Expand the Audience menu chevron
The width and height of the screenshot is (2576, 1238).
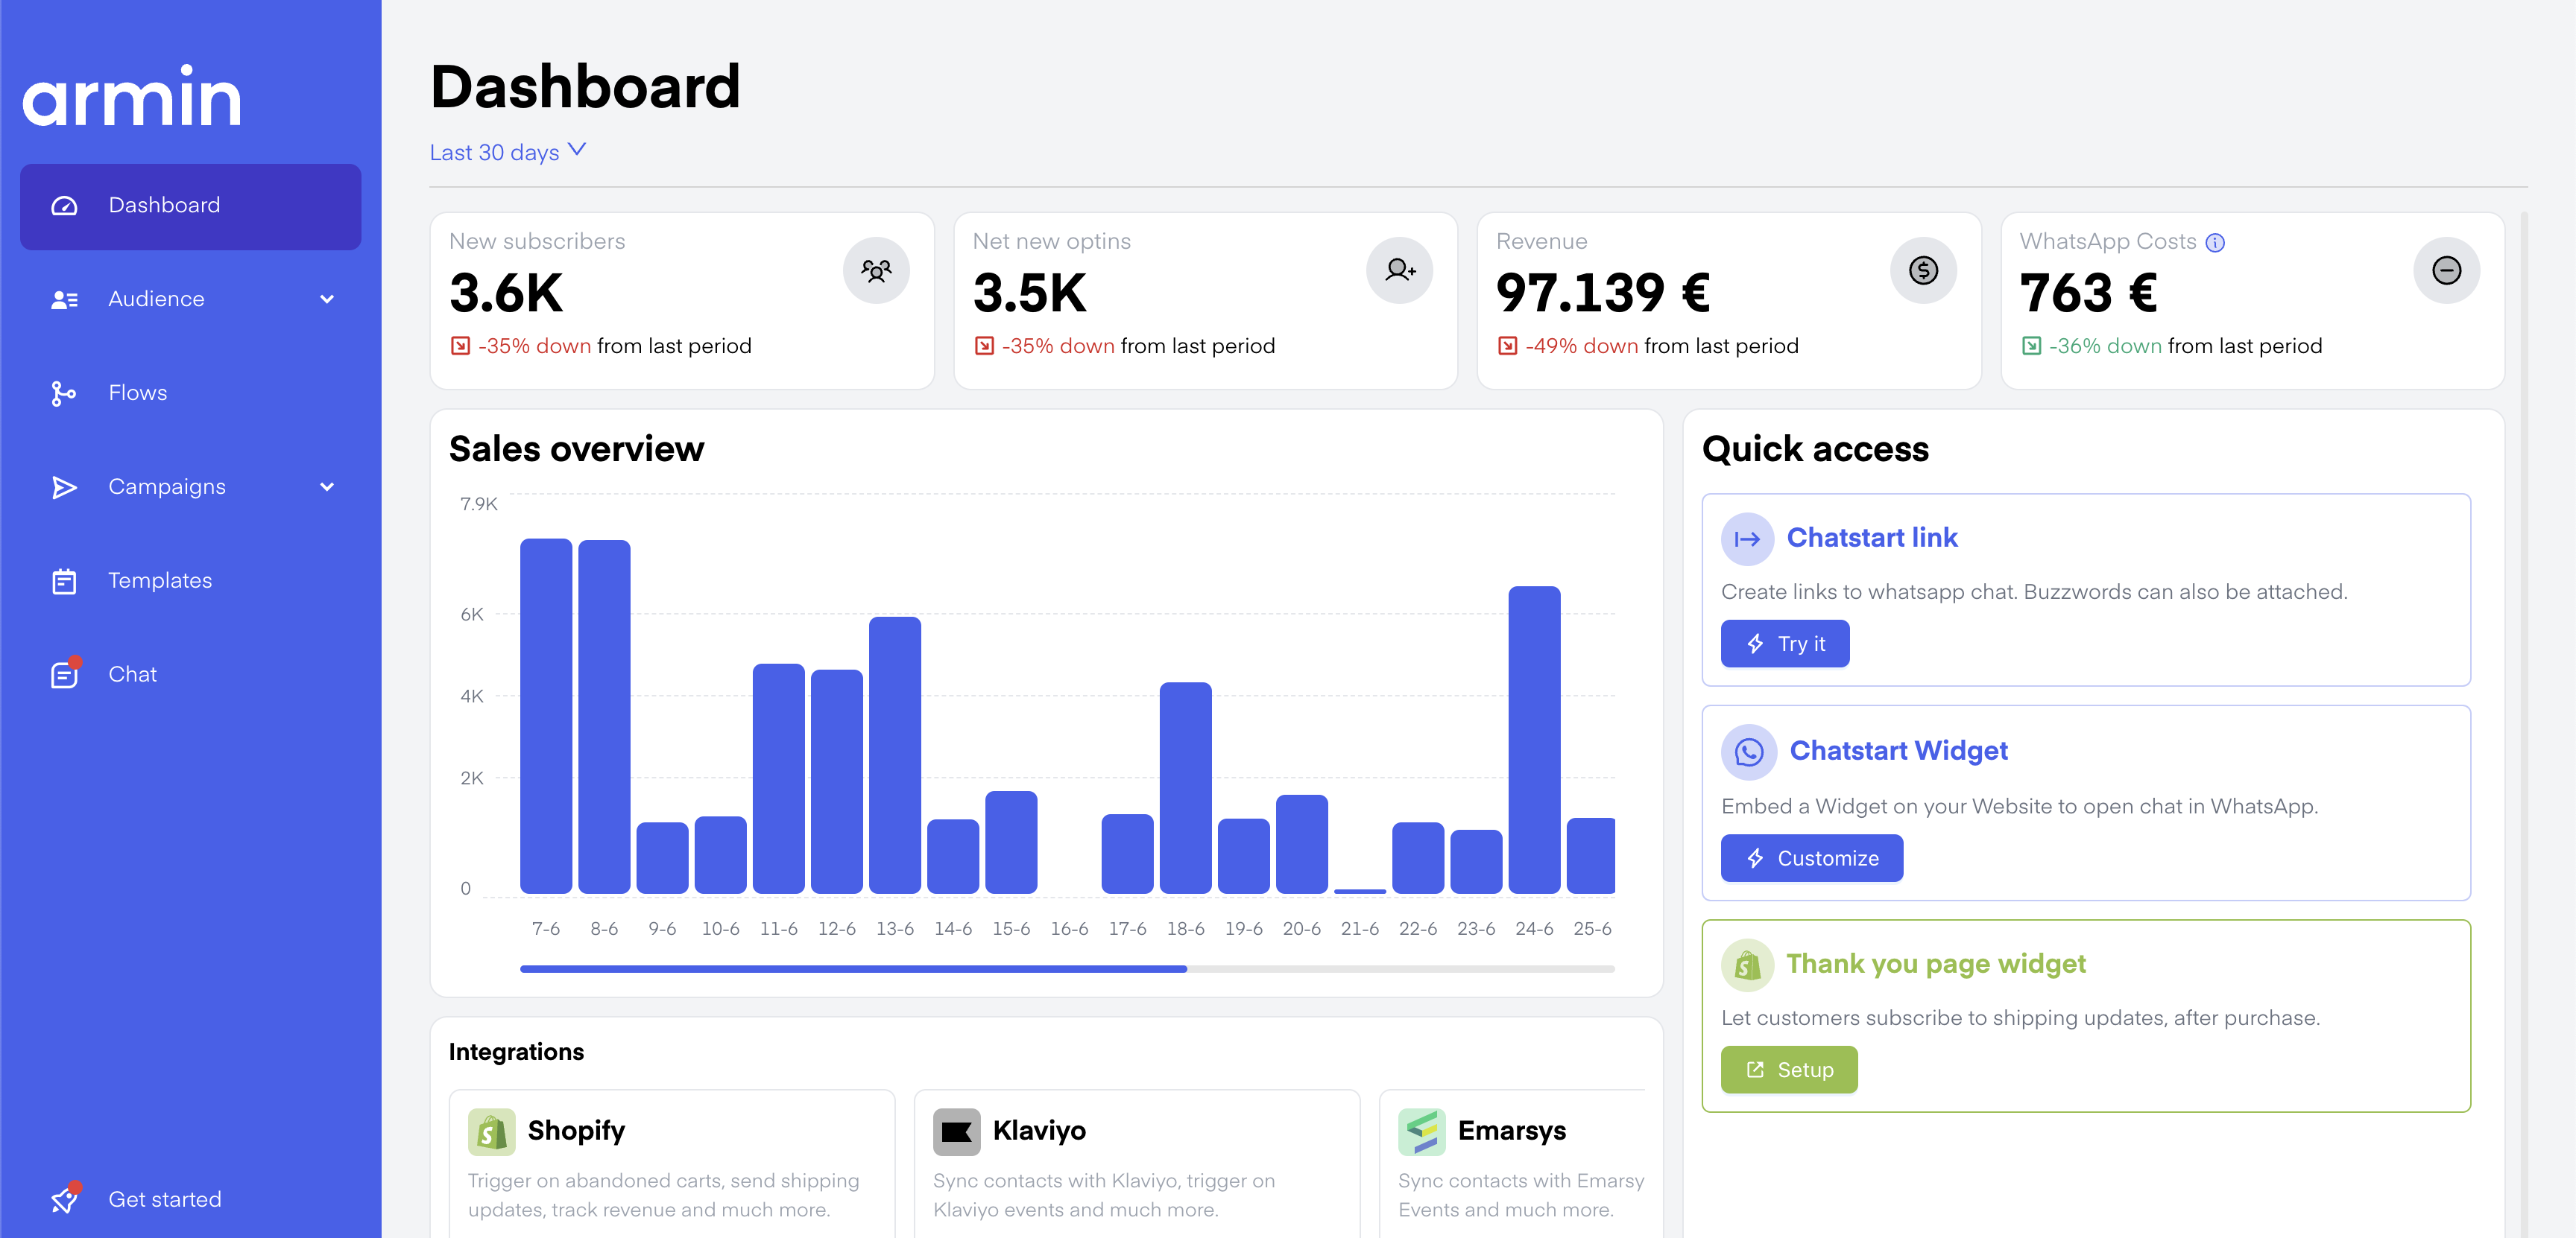coord(327,299)
